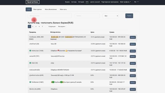This screenshot has width=165, height=93.
Task: Open seller @online1online (659)
Action: [36, 75]
